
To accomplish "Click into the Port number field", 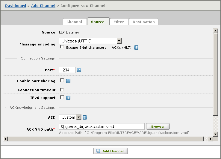I will [x=67, y=70].
